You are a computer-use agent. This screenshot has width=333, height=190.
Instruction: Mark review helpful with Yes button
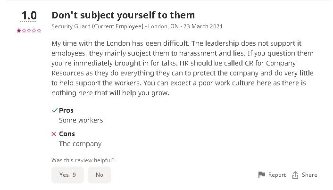tap(67, 175)
